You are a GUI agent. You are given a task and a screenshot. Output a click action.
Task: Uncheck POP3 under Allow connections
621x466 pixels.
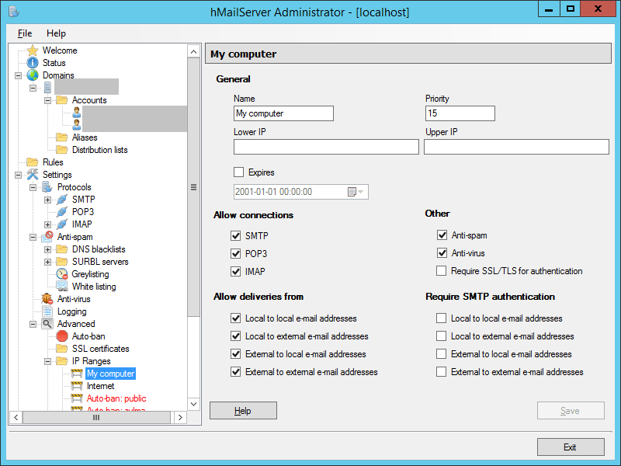point(236,254)
